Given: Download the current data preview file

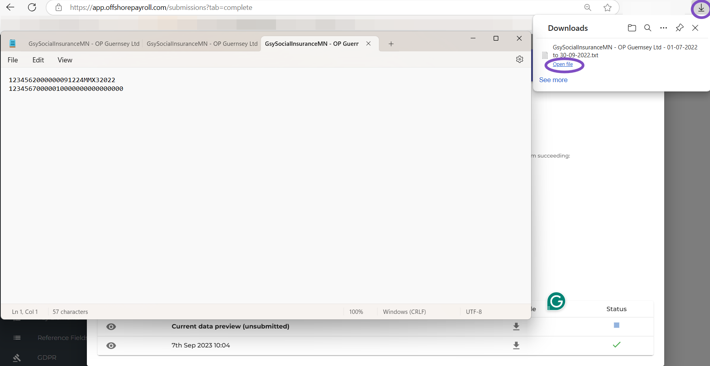Looking at the screenshot, I should [516, 327].
